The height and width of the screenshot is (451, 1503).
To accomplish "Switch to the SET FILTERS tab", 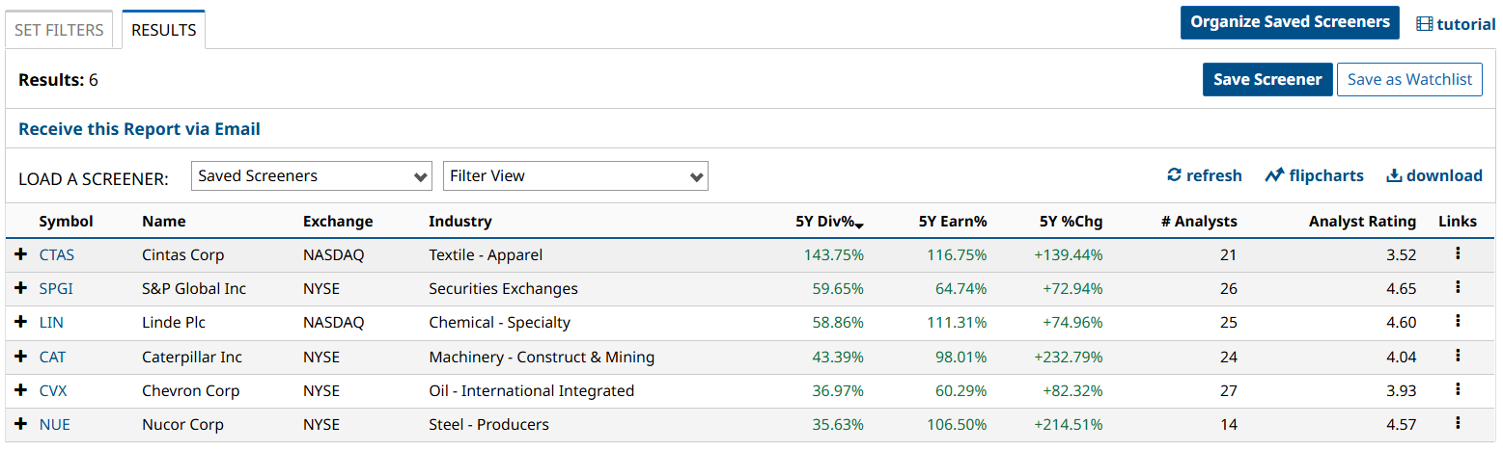I will [x=59, y=30].
